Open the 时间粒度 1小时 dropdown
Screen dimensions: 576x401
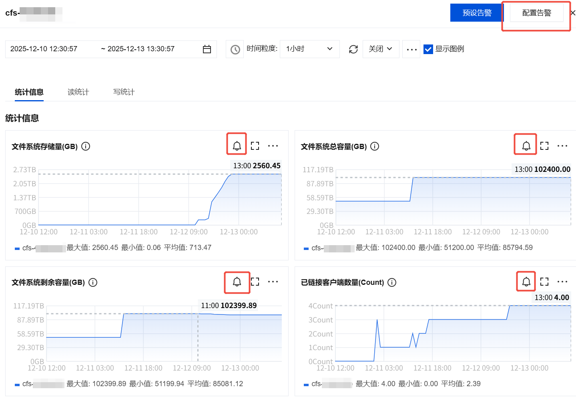coord(309,49)
